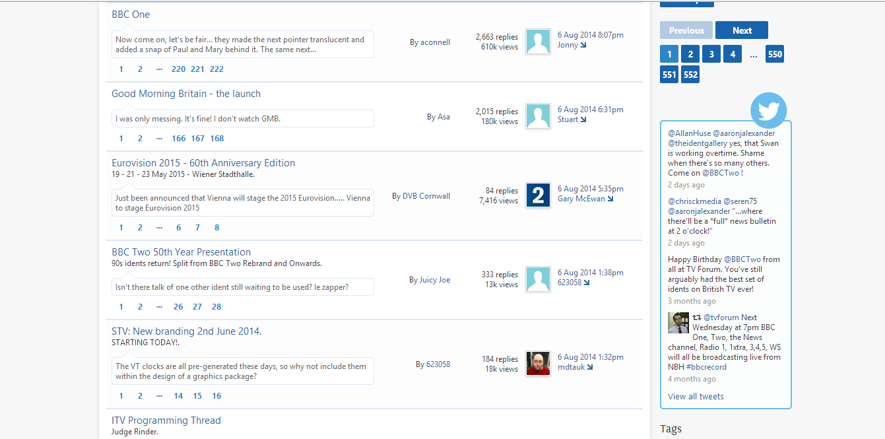
Task: Open BBC One thread's latest post preview
Action: point(242,44)
